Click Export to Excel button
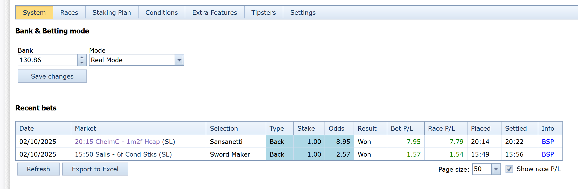The height and width of the screenshot is (189, 578). 95,169
